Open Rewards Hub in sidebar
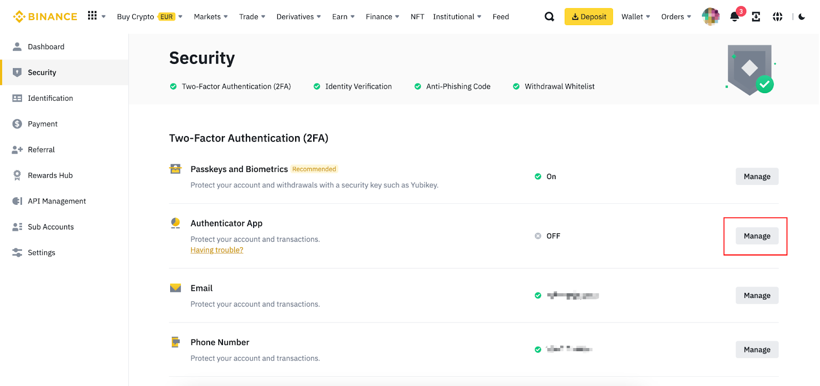The width and height of the screenshot is (820, 386). click(x=50, y=176)
